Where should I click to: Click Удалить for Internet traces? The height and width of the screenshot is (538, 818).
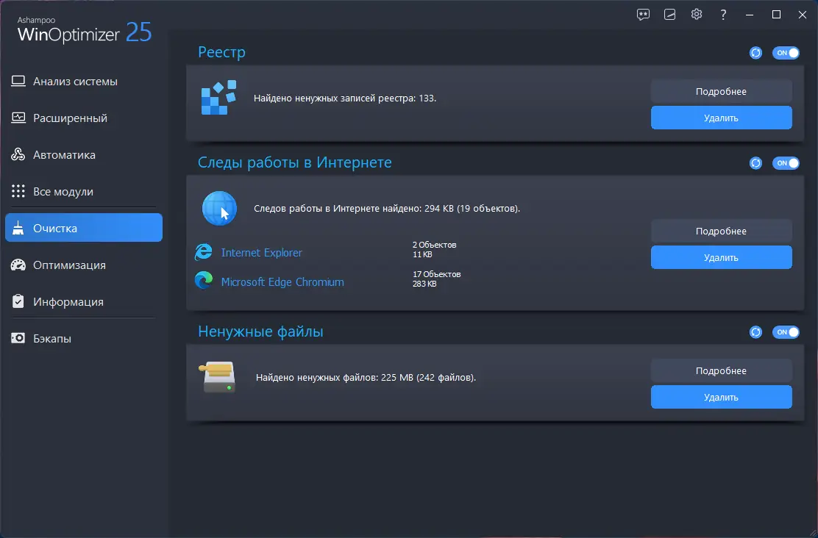721,257
